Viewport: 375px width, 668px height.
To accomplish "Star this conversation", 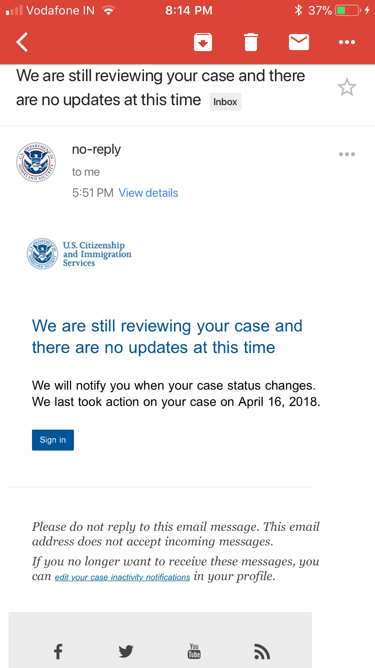I will pos(346,88).
